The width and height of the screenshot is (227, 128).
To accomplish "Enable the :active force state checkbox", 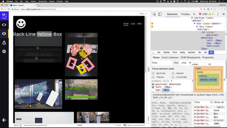I will tap(153, 73).
